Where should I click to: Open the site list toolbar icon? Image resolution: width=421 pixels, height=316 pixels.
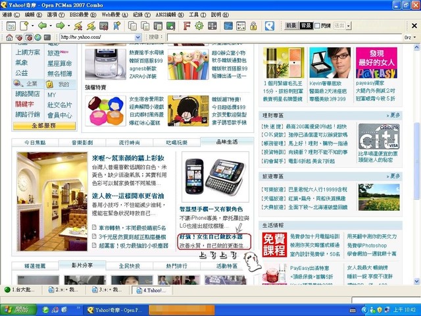point(11,26)
